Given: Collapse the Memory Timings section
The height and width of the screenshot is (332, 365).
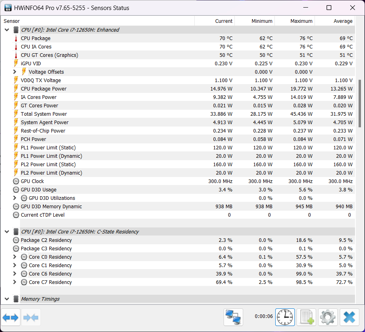Looking at the screenshot, I should pyautogui.click(x=7, y=299).
